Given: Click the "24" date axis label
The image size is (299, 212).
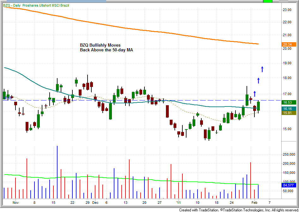Looking at the screenshot, I should click(x=231, y=203).
